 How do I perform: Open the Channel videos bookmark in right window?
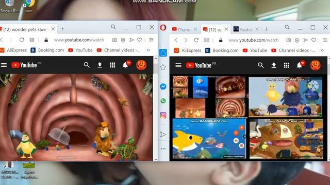pos(293,50)
